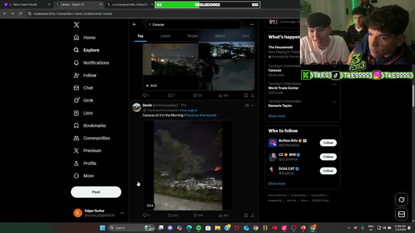This screenshot has height=233, width=415.
Task: Click the Caracas search input field
Action: click(194, 25)
